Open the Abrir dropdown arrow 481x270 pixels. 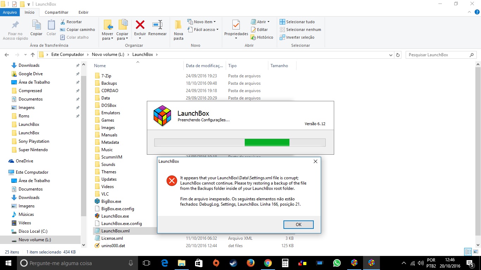click(x=268, y=22)
